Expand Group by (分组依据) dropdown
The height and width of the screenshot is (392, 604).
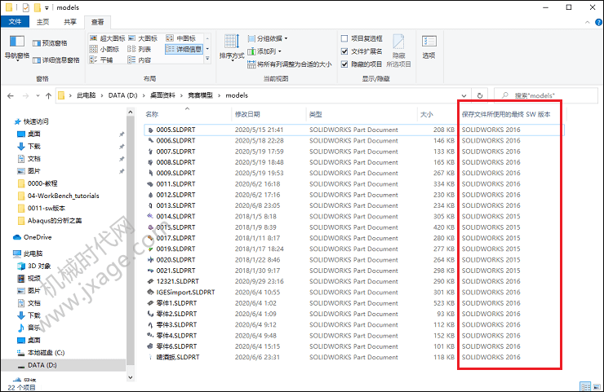268,38
